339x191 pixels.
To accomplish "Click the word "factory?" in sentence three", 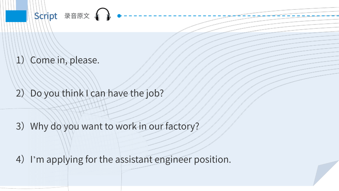I will 182,126.
